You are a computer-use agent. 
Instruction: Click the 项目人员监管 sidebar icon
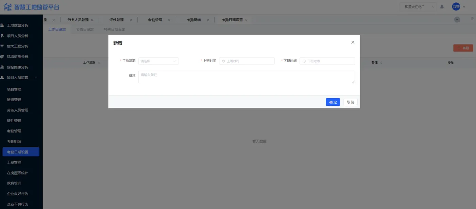(2, 78)
